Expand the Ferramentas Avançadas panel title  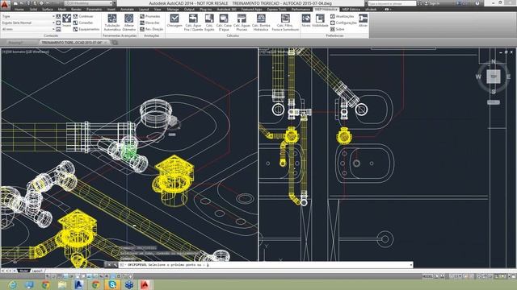click(x=120, y=35)
